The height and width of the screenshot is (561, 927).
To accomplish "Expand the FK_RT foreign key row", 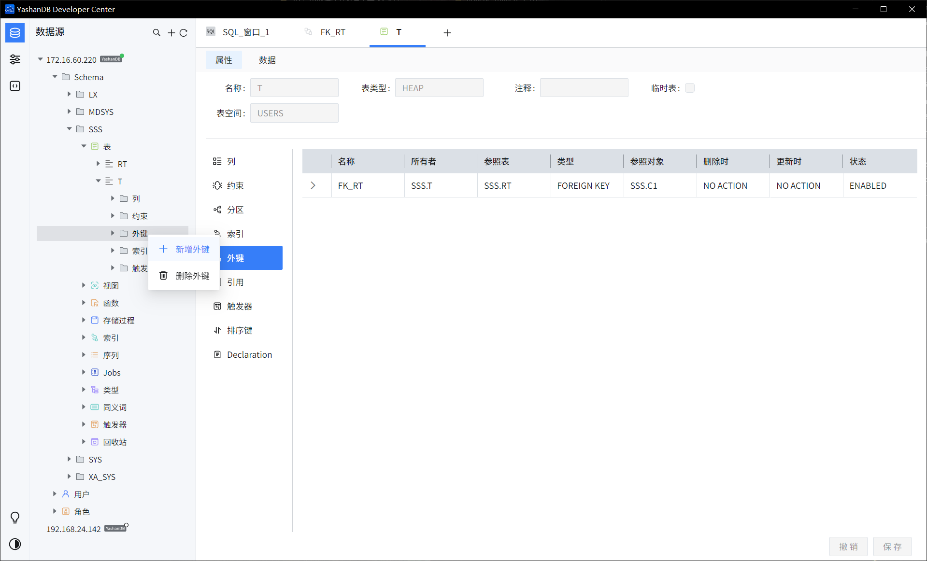I will [x=313, y=185].
